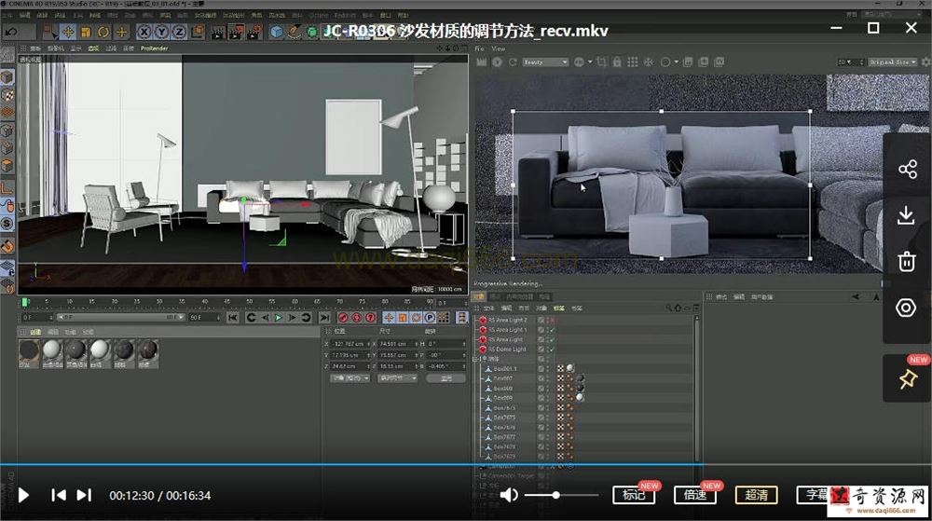Click the X position value field
This screenshot has width=932, height=521.
349,344
